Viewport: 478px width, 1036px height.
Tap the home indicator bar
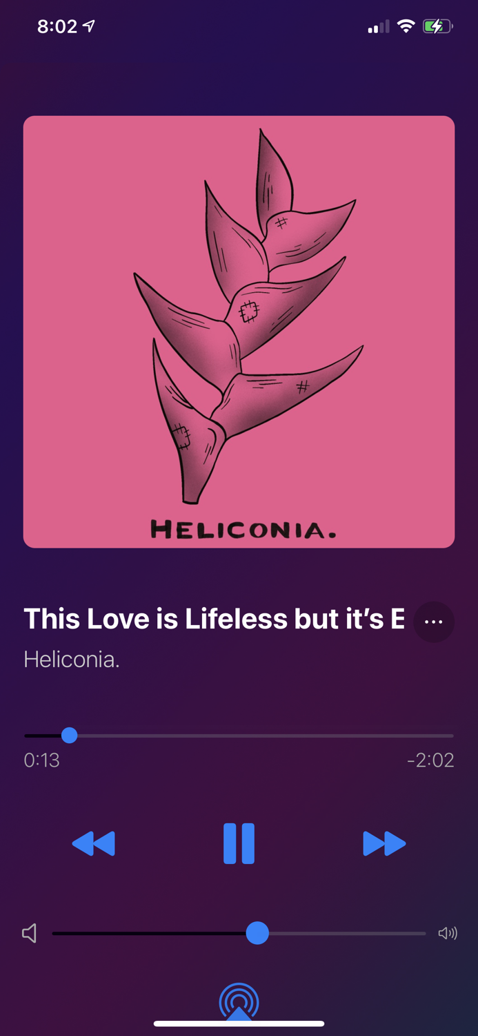point(239,1024)
